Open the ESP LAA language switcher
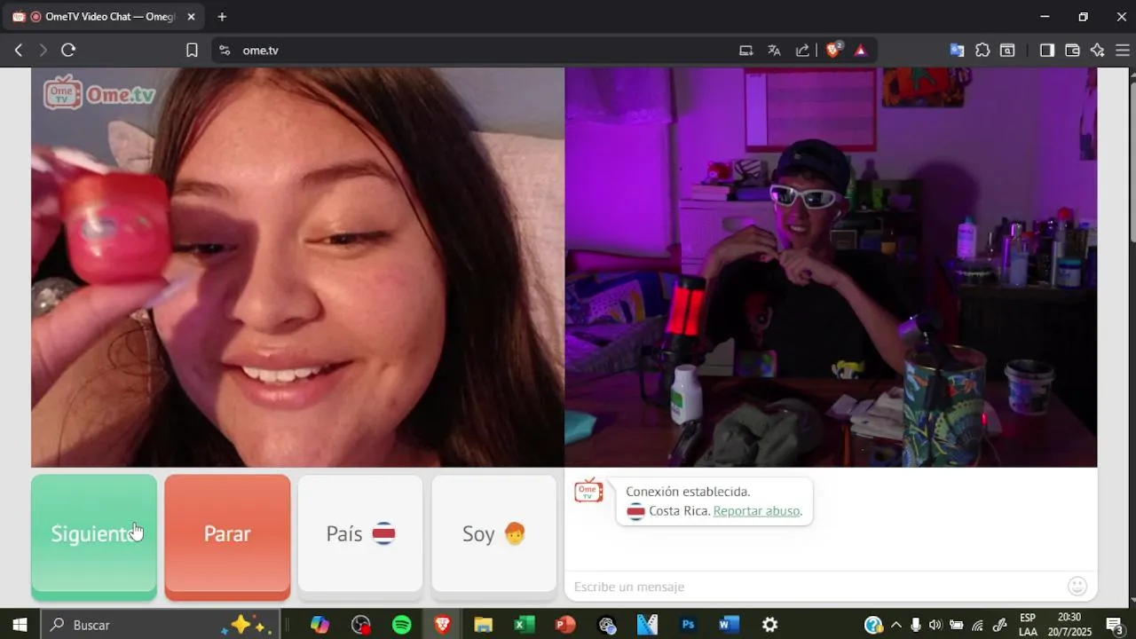Viewport: 1136px width, 639px height. click(x=1028, y=625)
